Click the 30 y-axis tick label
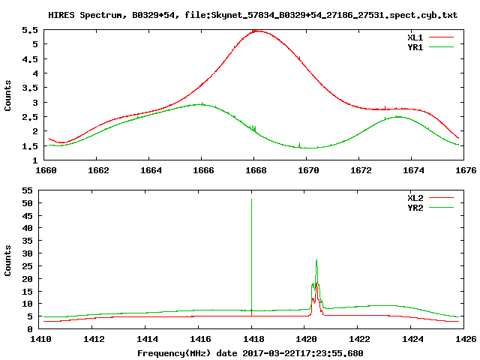Screen dimensions: 480x360 click(27, 253)
